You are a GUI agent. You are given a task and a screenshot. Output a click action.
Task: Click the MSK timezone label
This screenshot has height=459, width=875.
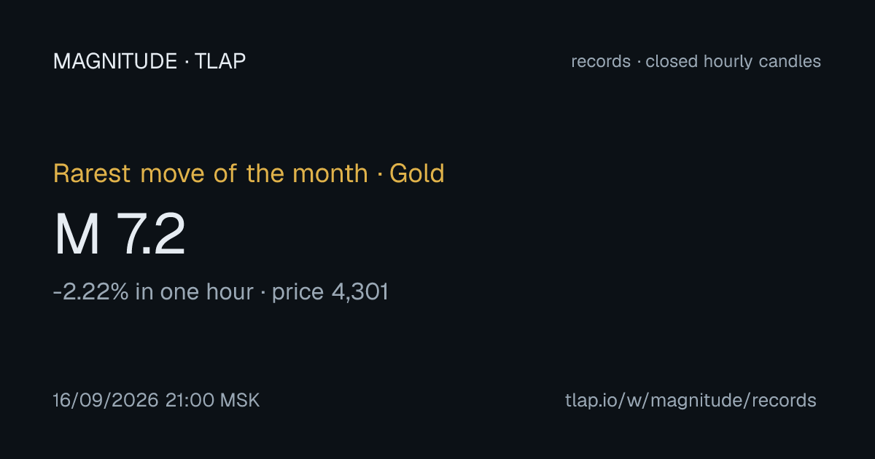point(241,401)
